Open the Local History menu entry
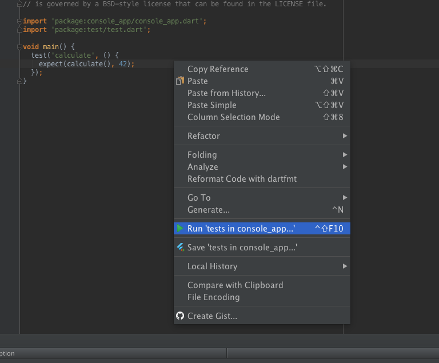The width and height of the screenshot is (439, 363). [x=262, y=266]
